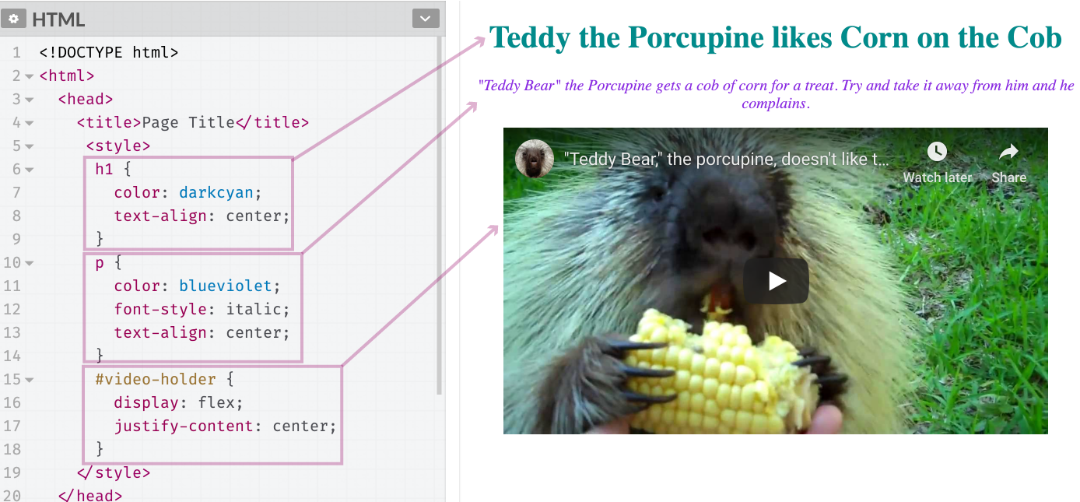Collapse the h1 rule fold arrow on line 6

[30, 170]
